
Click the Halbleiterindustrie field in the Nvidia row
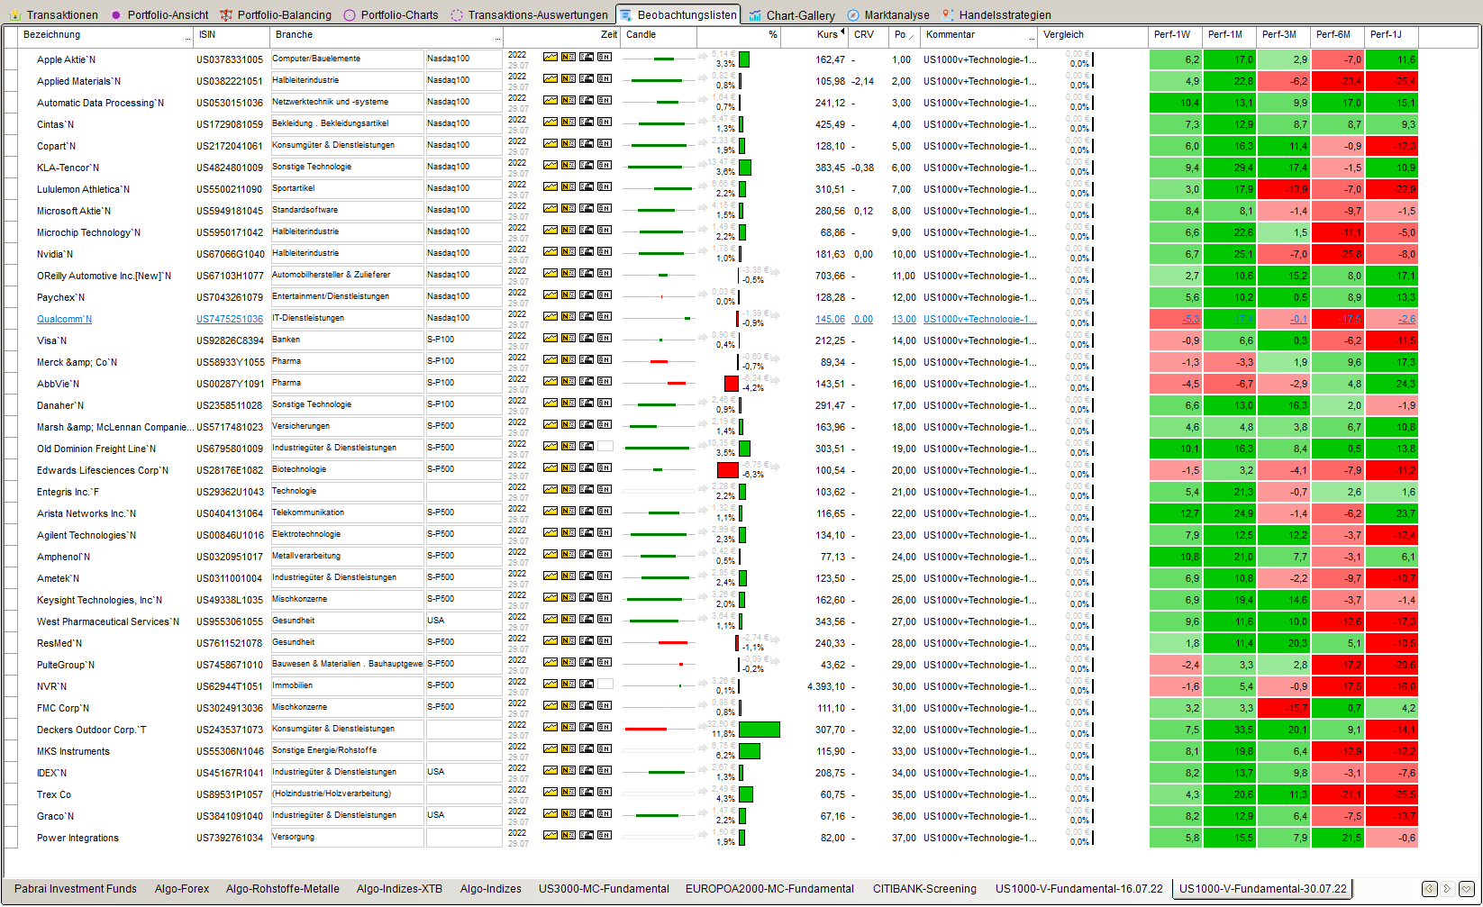click(347, 254)
